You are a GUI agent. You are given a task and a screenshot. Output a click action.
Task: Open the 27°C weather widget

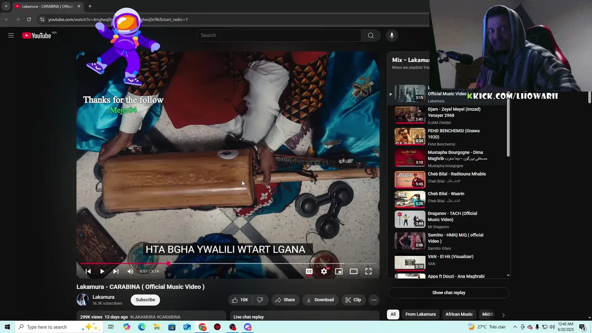coord(487,327)
